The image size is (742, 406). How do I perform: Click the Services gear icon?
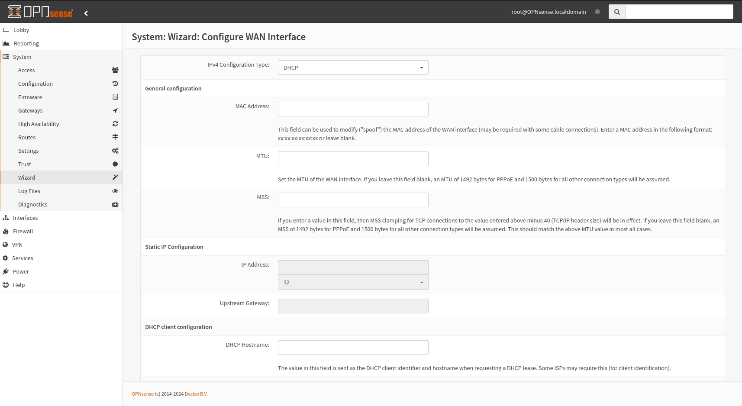pyautogui.click(x=5, y=258)
